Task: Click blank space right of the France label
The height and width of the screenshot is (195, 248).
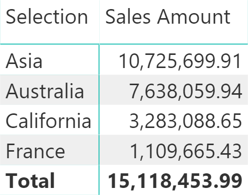Action: 82,151
